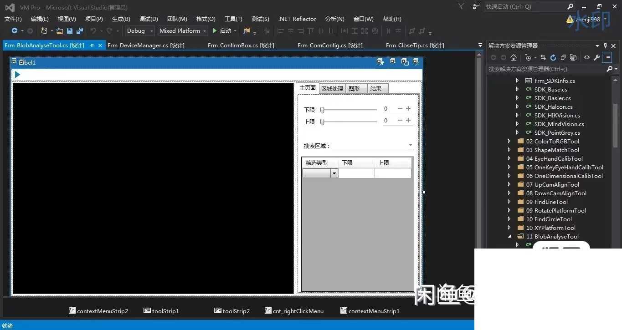622x330 pixels.
Task: Select the 区域处理 tab in form
Action: (332, 89)
